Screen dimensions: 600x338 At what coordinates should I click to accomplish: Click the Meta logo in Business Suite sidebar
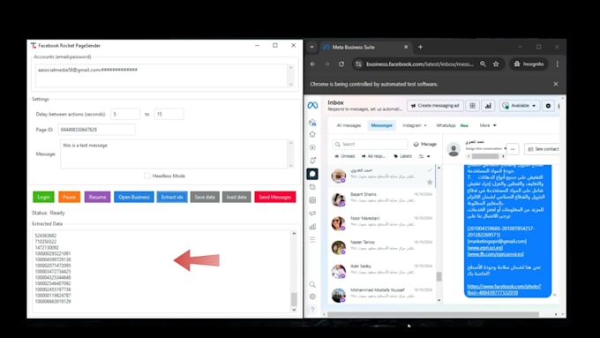tap(312, 105)
